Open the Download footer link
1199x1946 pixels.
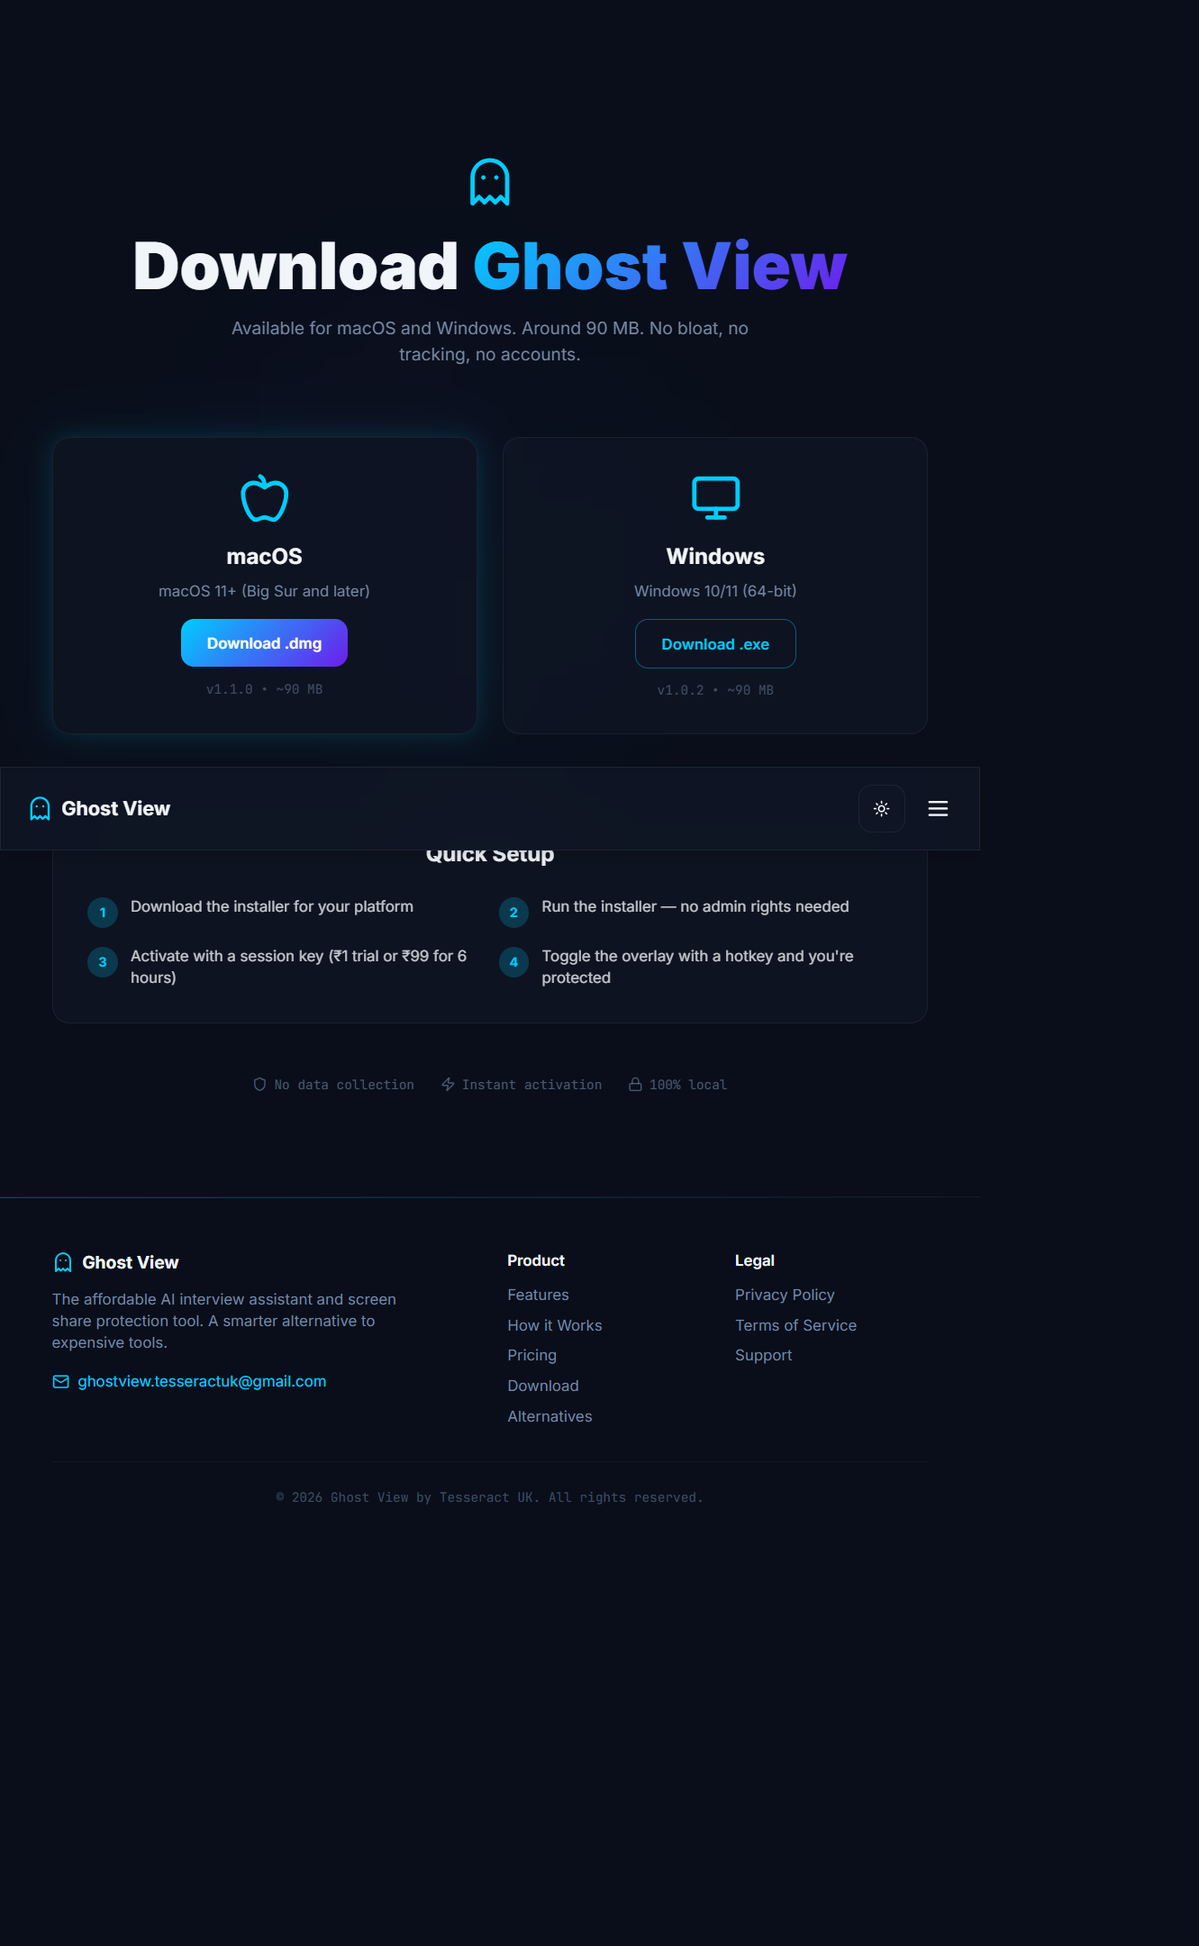(x=542, y=1386)
